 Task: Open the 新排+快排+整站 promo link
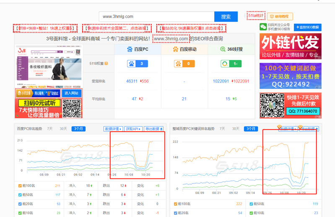(x=45, y=28)
